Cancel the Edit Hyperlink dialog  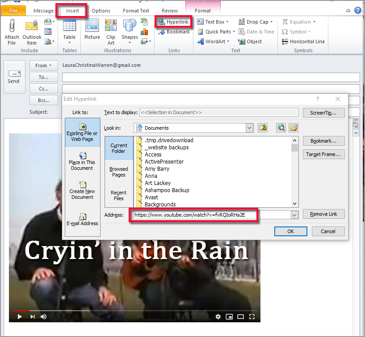(x=328, y=231)
